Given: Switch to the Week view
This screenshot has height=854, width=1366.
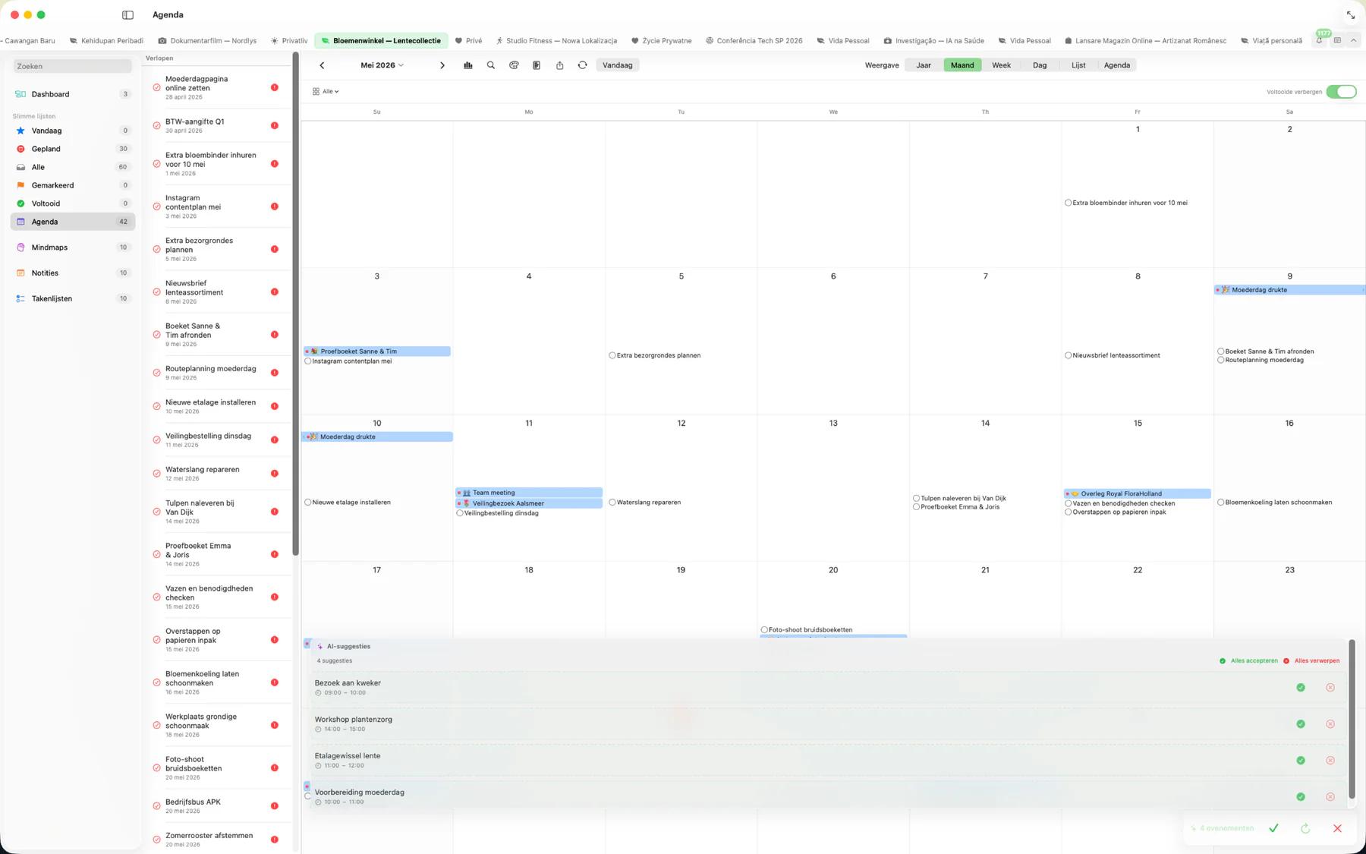Looking at the screenshot, I should pyautogui.click(x=1001, y=65).
